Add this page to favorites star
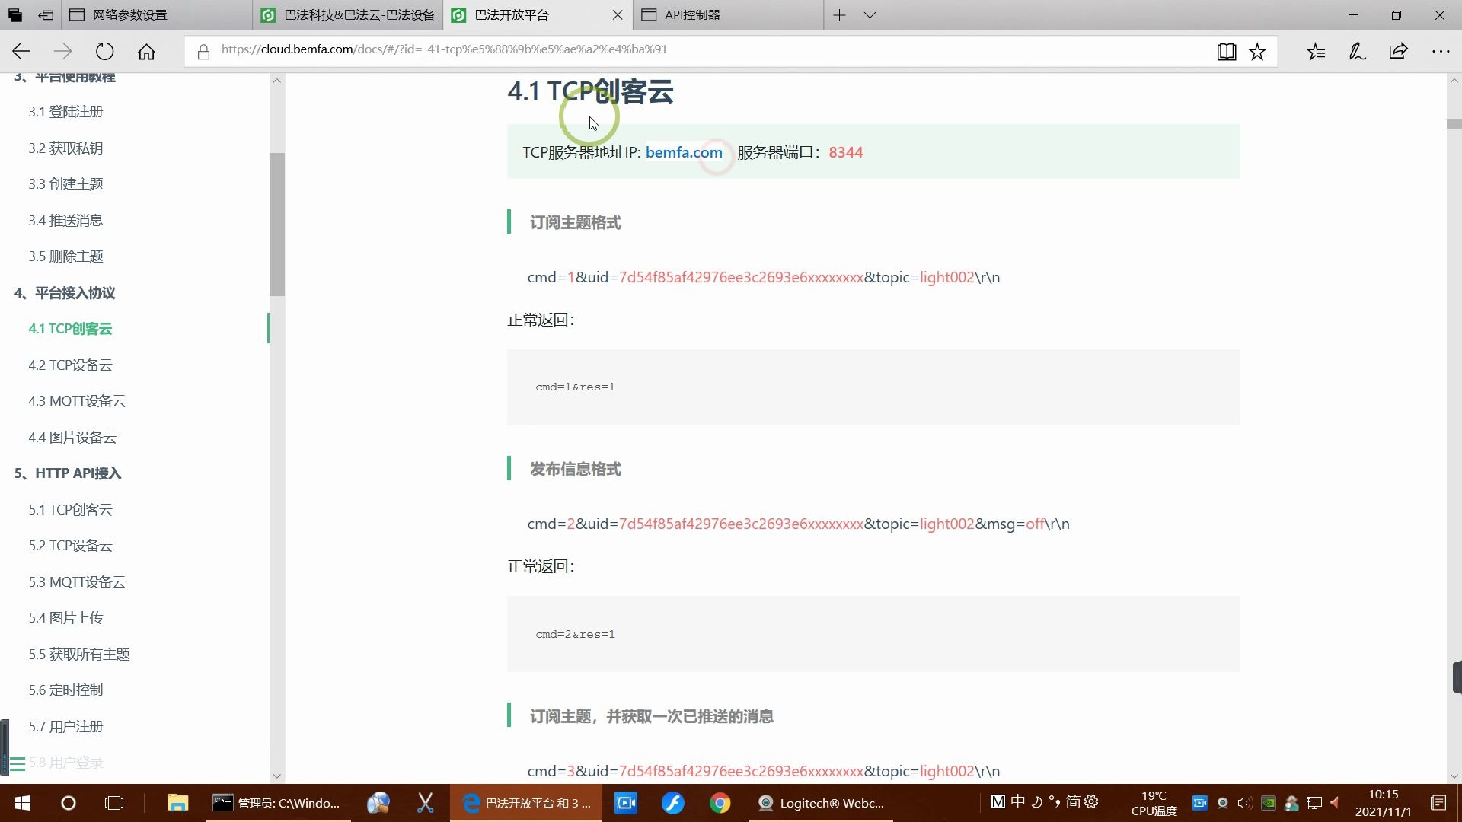Screen dimensions: 1462x822 click(1257, 51)
